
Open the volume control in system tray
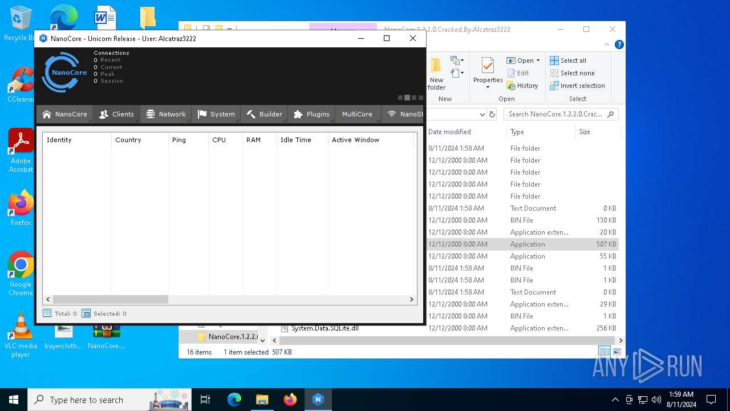pyautogui.click(x=656, y=400)
